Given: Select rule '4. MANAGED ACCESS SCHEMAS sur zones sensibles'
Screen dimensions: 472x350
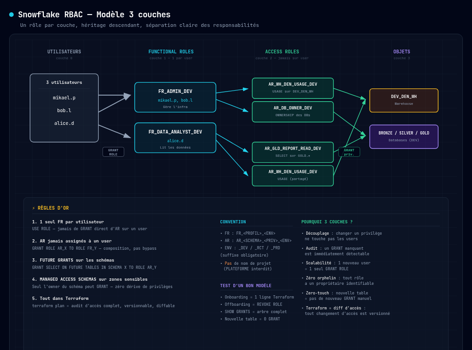Looking at the screenshot, I should click(x=90, y=279).
